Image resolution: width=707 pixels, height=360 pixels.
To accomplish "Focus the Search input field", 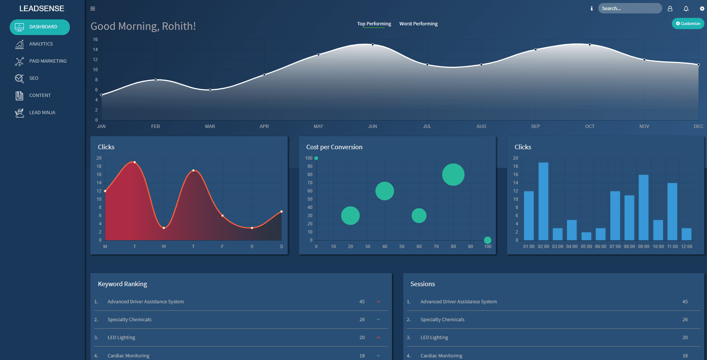I will [630, 8].
